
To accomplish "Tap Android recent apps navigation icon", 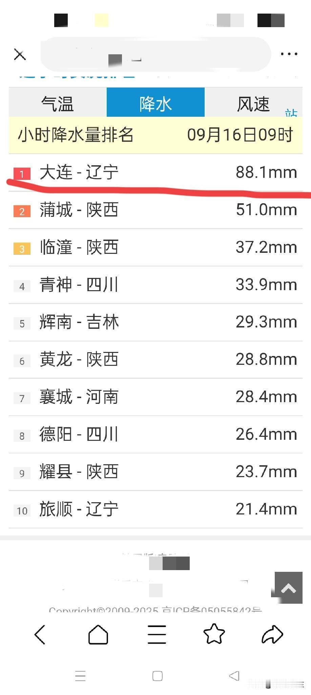I will pyautogui.click(x=80, y=676).
